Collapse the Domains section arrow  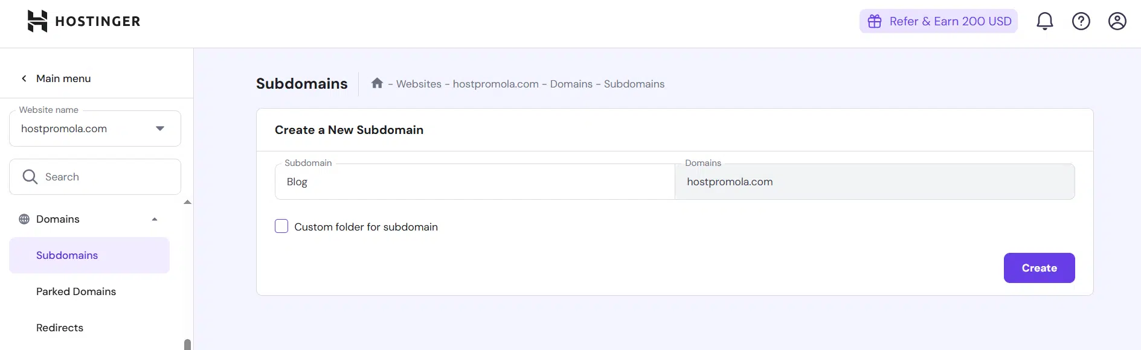pyautogui.click(x=155, y=219)
